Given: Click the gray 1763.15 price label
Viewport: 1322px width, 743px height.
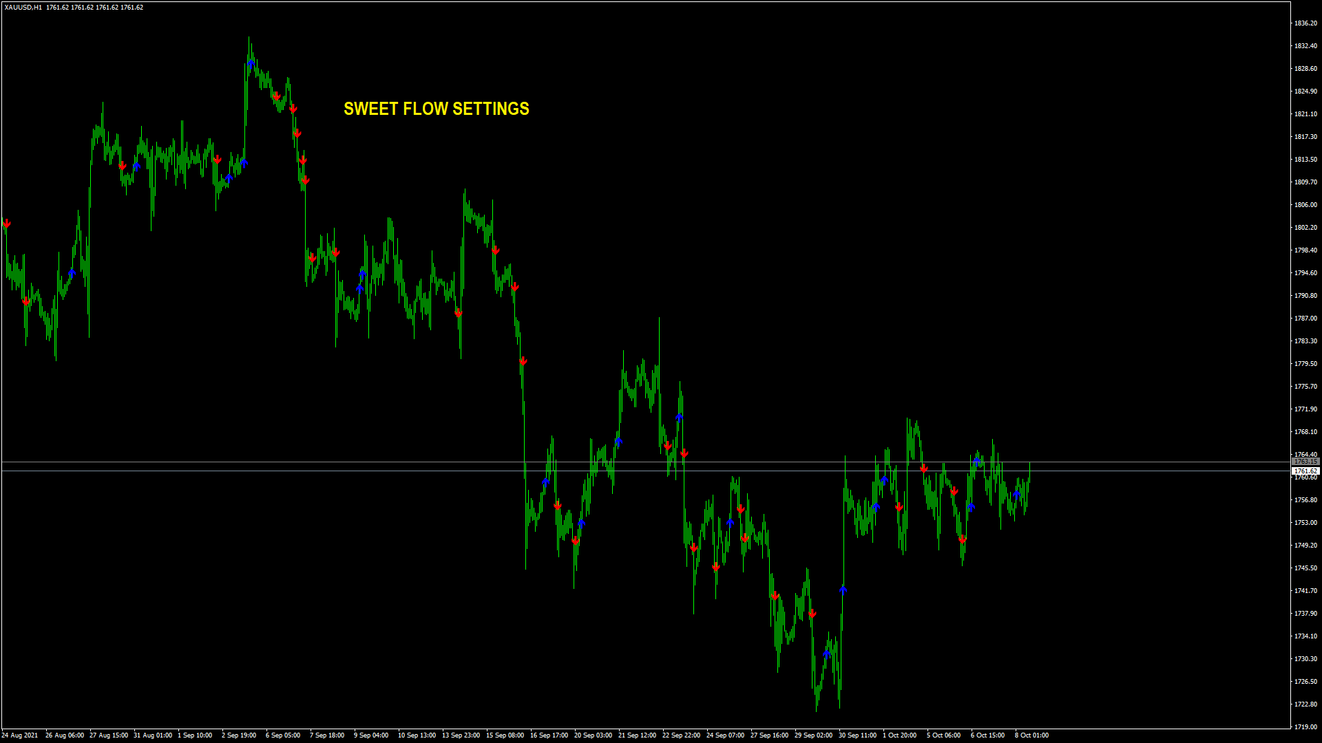Looking at the screenshot, I should 1305,462.
